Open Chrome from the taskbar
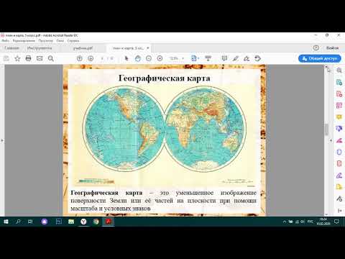345x259 pixels. (x=96, y=222)
